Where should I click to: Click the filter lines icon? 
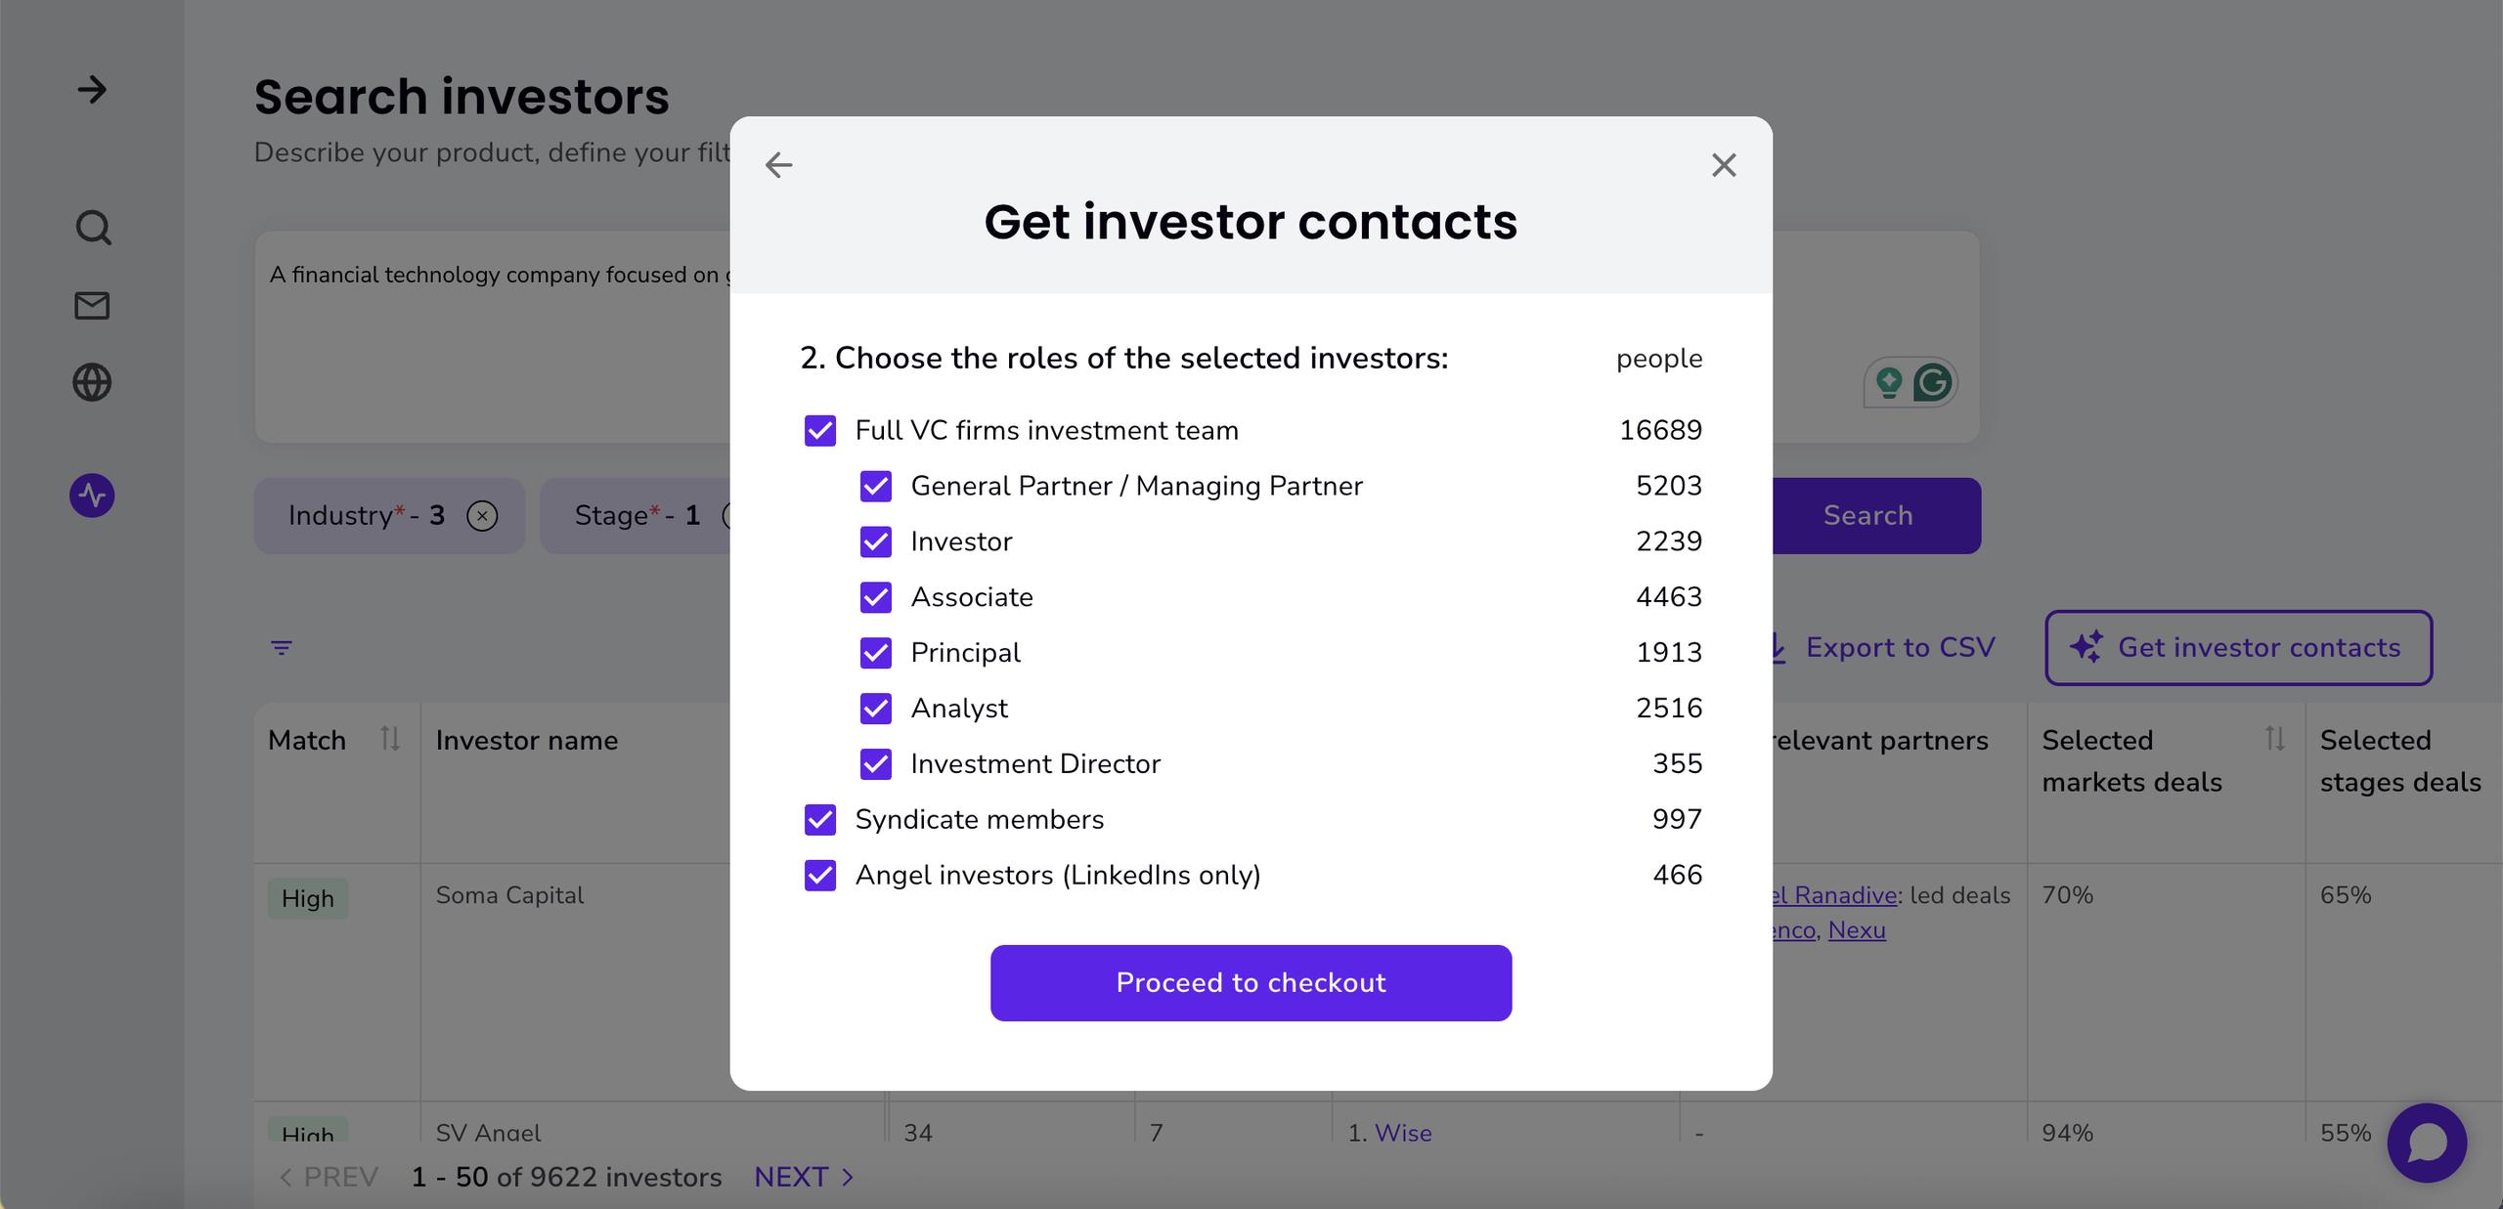click(282, 647)
